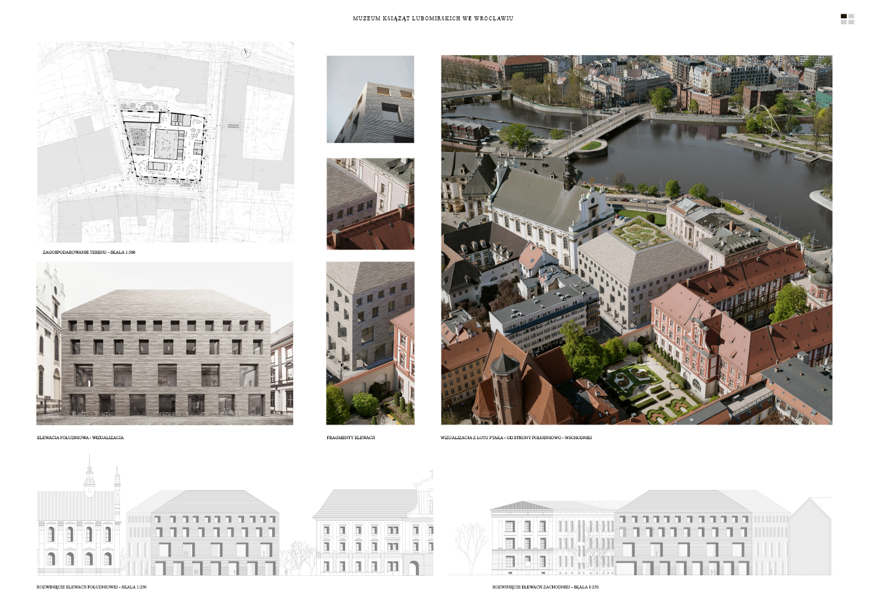Open the top facade fragment image
Screen dimensions: 869x608
[370, 99]
